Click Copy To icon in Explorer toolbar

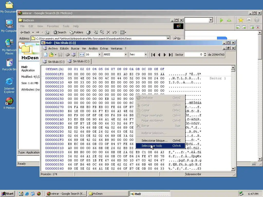pos(102,32)
